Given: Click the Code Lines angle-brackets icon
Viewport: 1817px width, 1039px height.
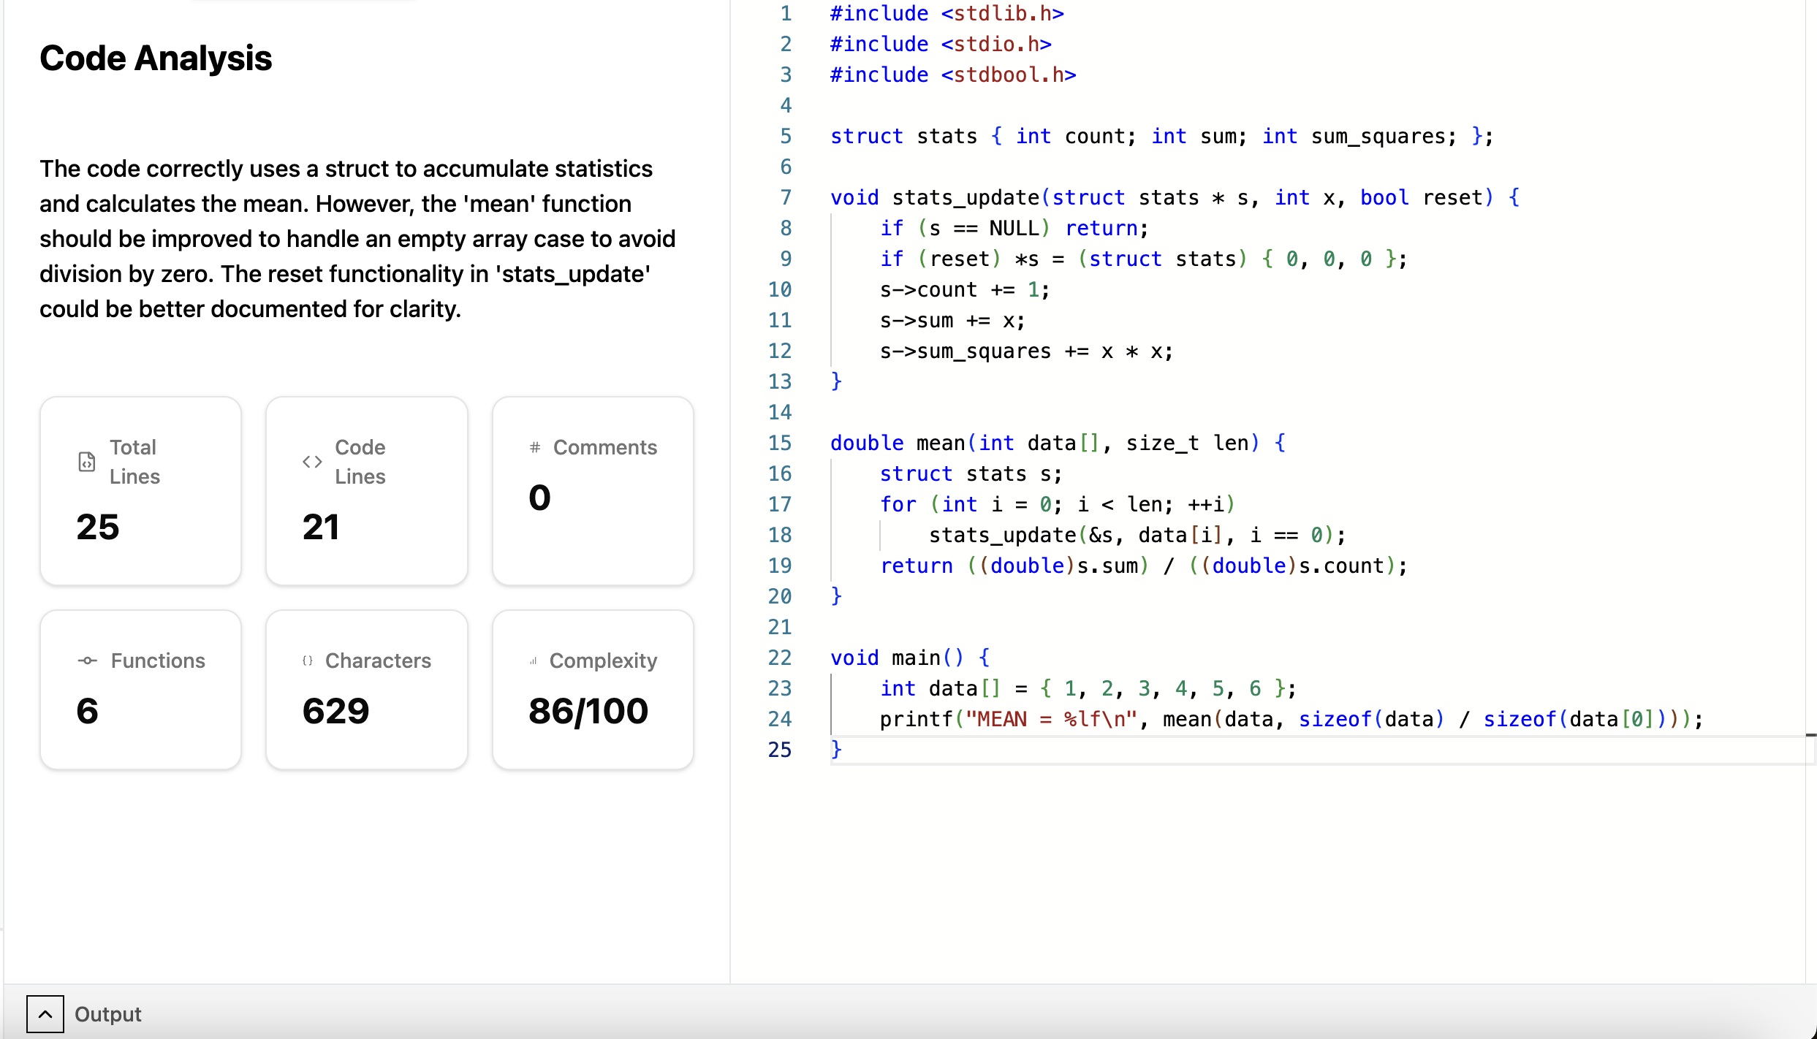Looking at the screenshot, I should click(312, 462).
